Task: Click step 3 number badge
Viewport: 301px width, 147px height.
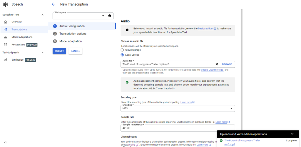Action: (55, 41)
